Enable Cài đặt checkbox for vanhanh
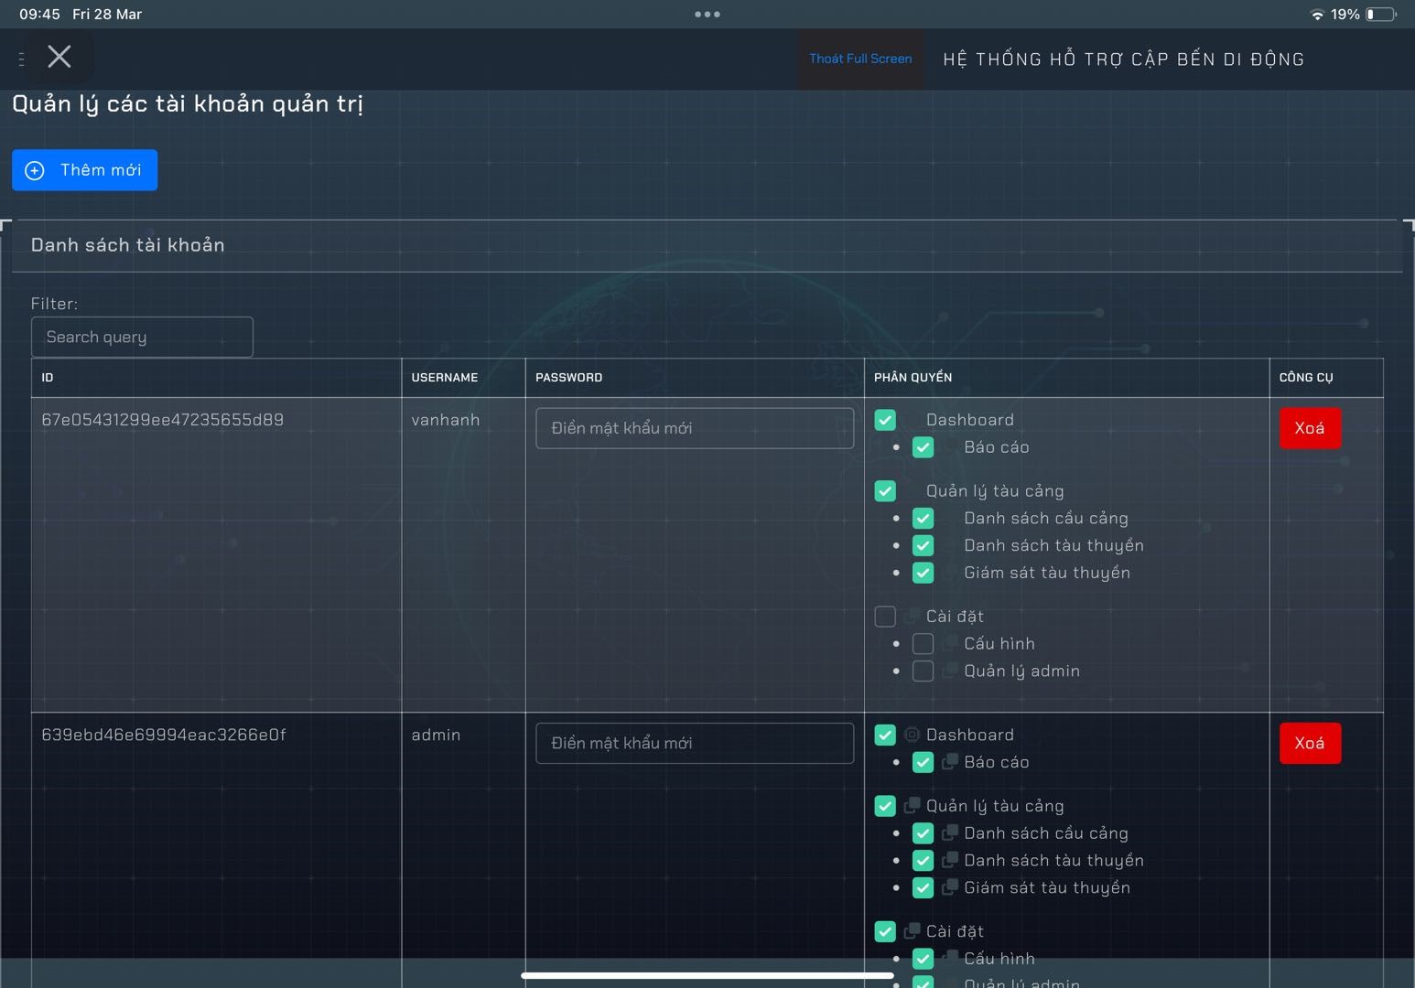Screen dimensions: 1415x988 click(885, 617)
